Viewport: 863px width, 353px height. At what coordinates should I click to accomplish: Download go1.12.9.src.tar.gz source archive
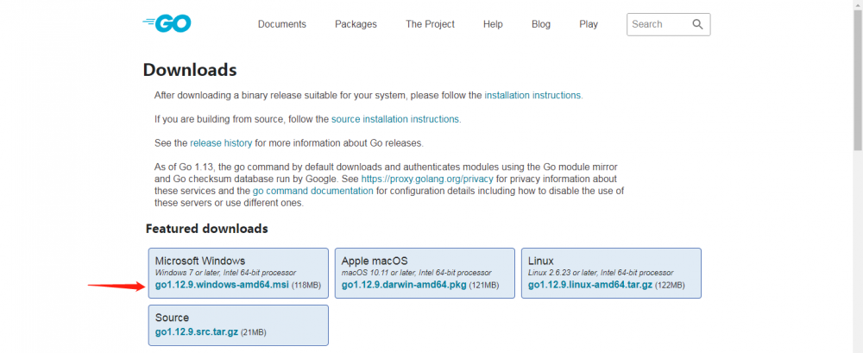click(x=196, y=331)
